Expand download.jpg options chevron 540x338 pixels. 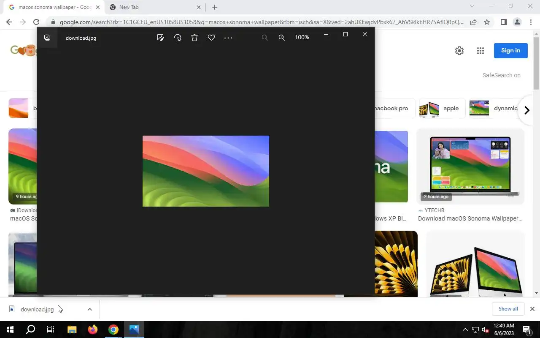pos(89,309)
